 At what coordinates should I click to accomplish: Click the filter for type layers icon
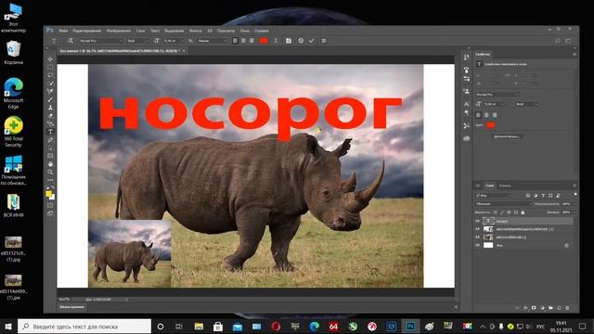(543, 196)
